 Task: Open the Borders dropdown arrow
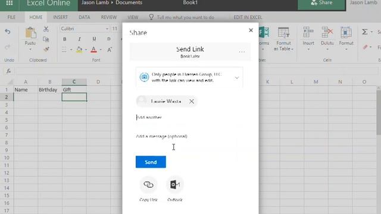71,50
